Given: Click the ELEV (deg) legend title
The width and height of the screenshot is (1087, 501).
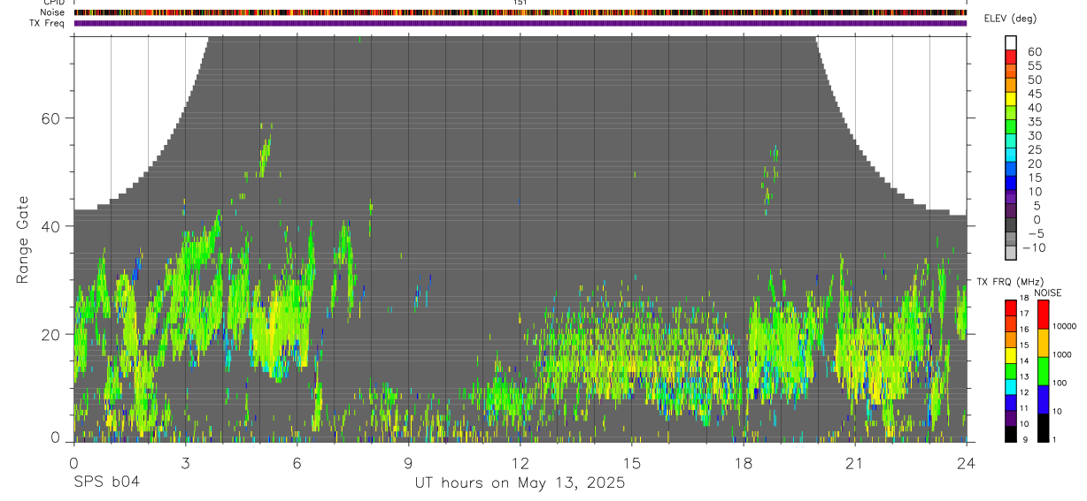Looking at the screenshot, I should click(1010, 19).
